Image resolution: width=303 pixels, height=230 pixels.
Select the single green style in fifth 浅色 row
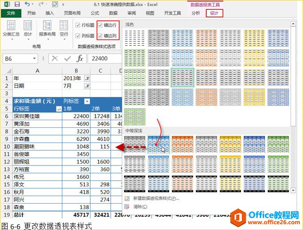(135, 117)
